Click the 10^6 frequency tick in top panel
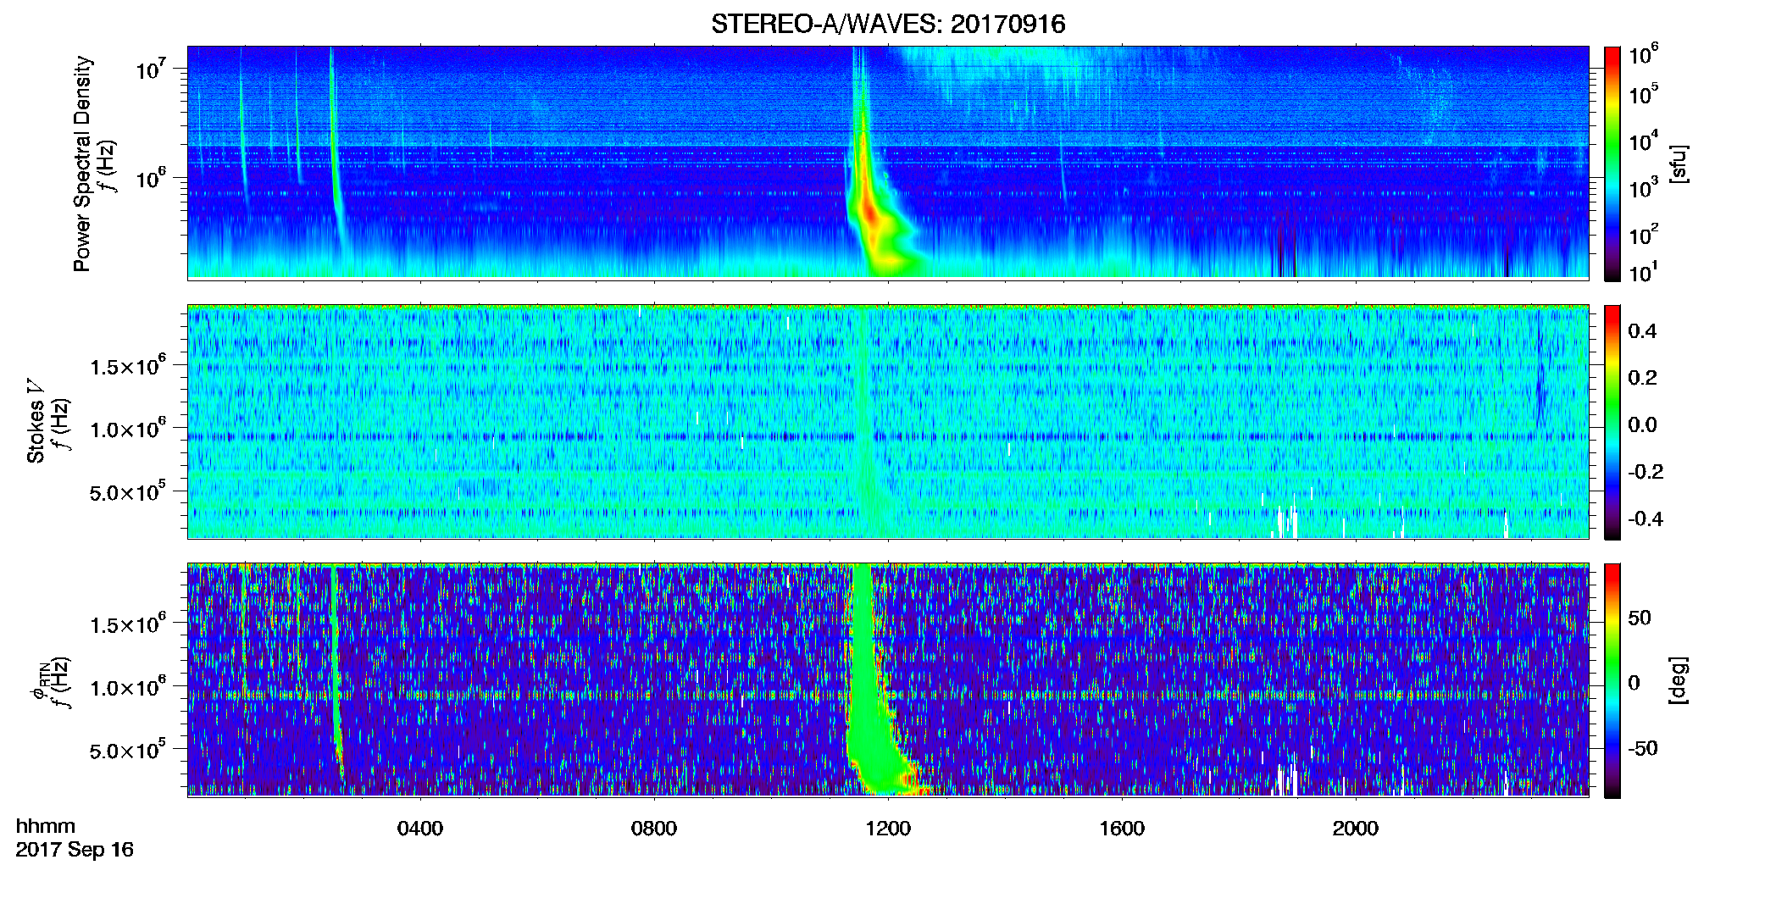The image size is (1776, 915). (151, 177)
